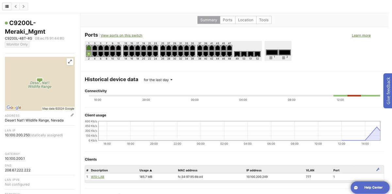Edit the address with pencil icon
This screenshot has width=392, height=194.
click(72, 115)
